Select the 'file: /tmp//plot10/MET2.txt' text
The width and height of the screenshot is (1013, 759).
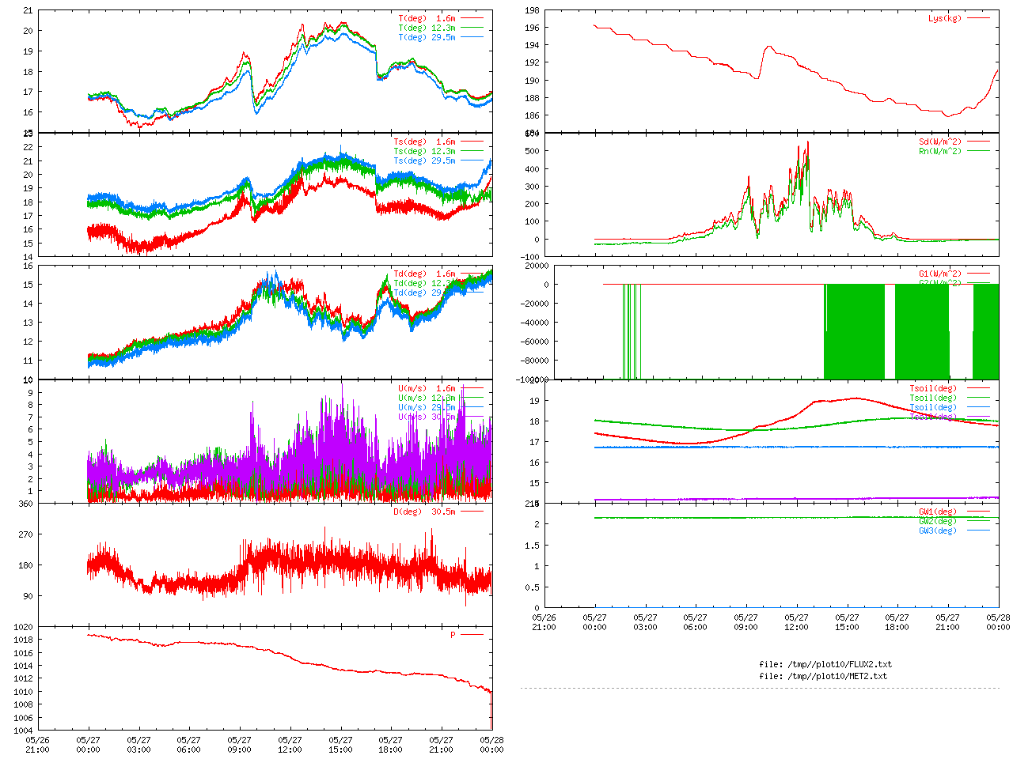[x=823, y=677]
